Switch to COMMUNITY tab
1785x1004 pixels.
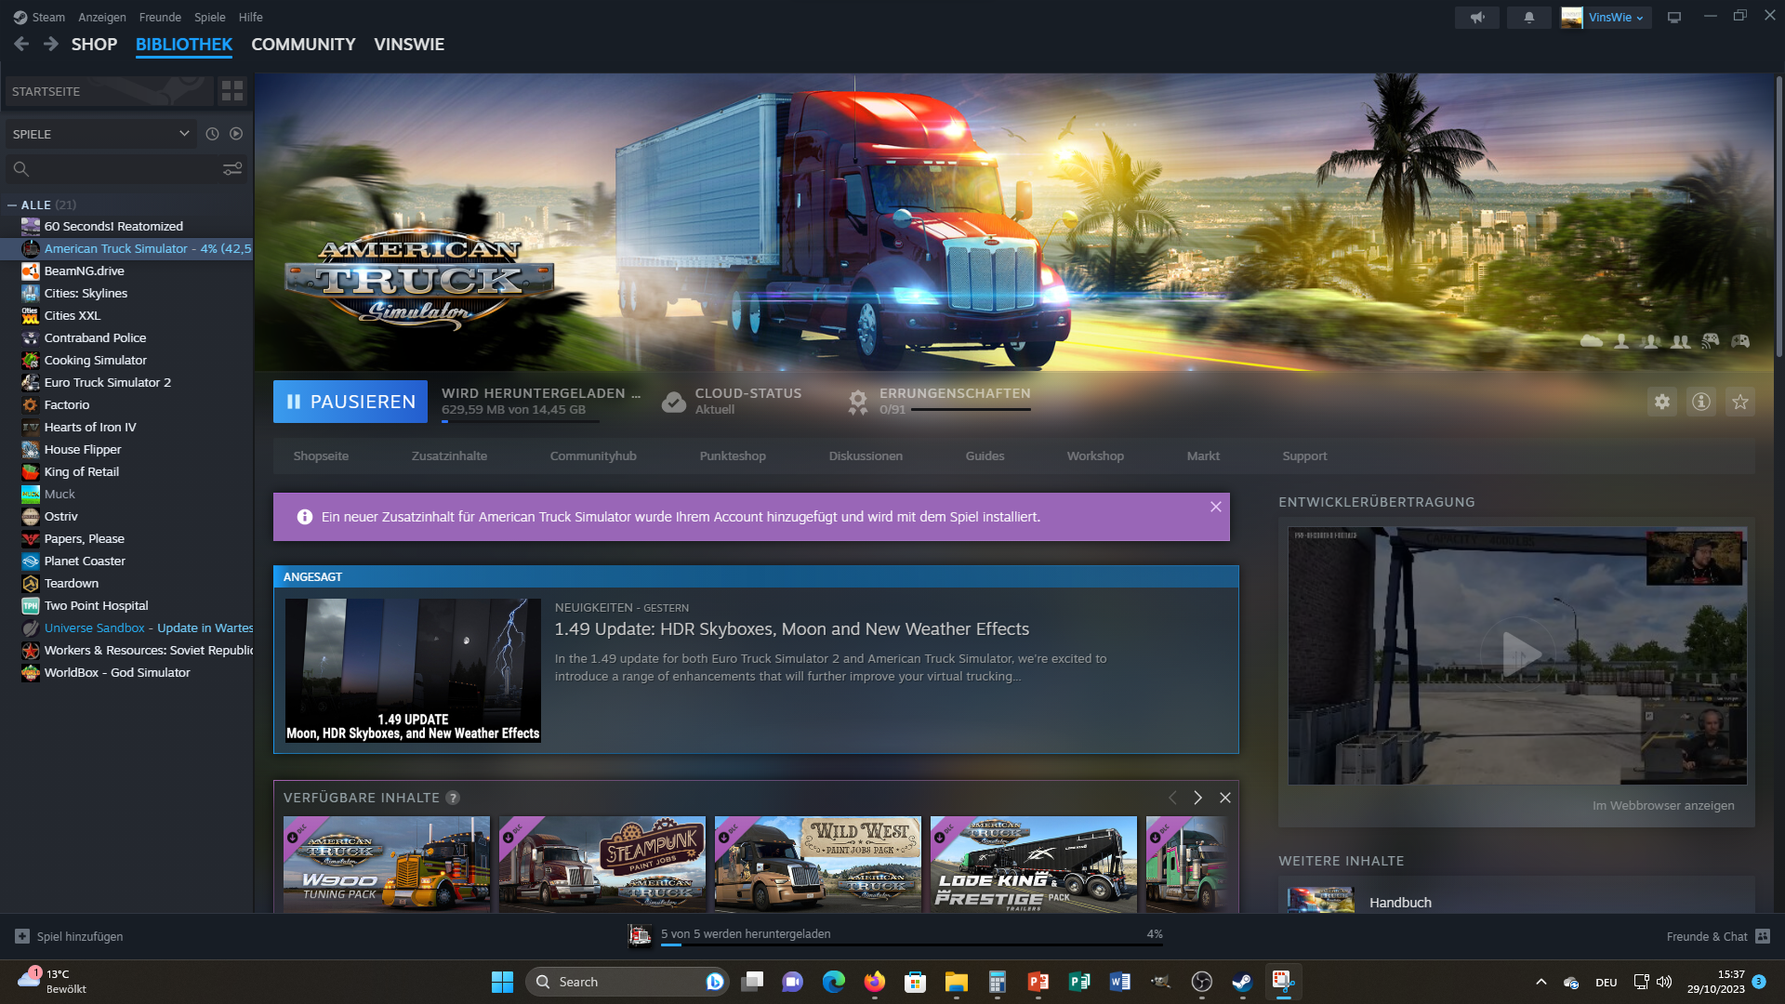(x=303, y=44)
